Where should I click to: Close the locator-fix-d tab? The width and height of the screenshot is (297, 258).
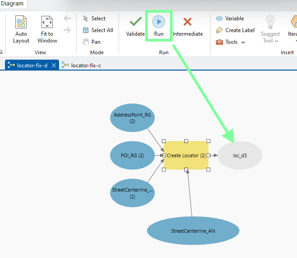pos(54,65)
